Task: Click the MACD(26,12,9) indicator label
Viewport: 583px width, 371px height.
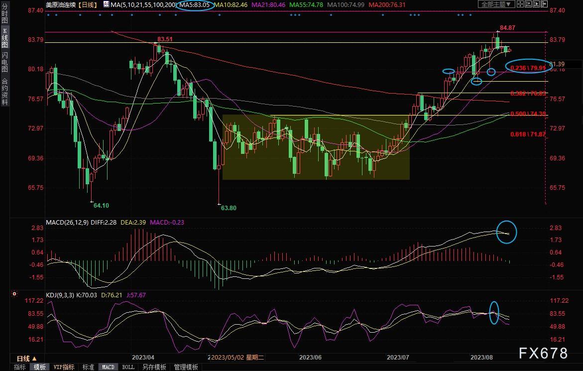Action: coord(67,222)
